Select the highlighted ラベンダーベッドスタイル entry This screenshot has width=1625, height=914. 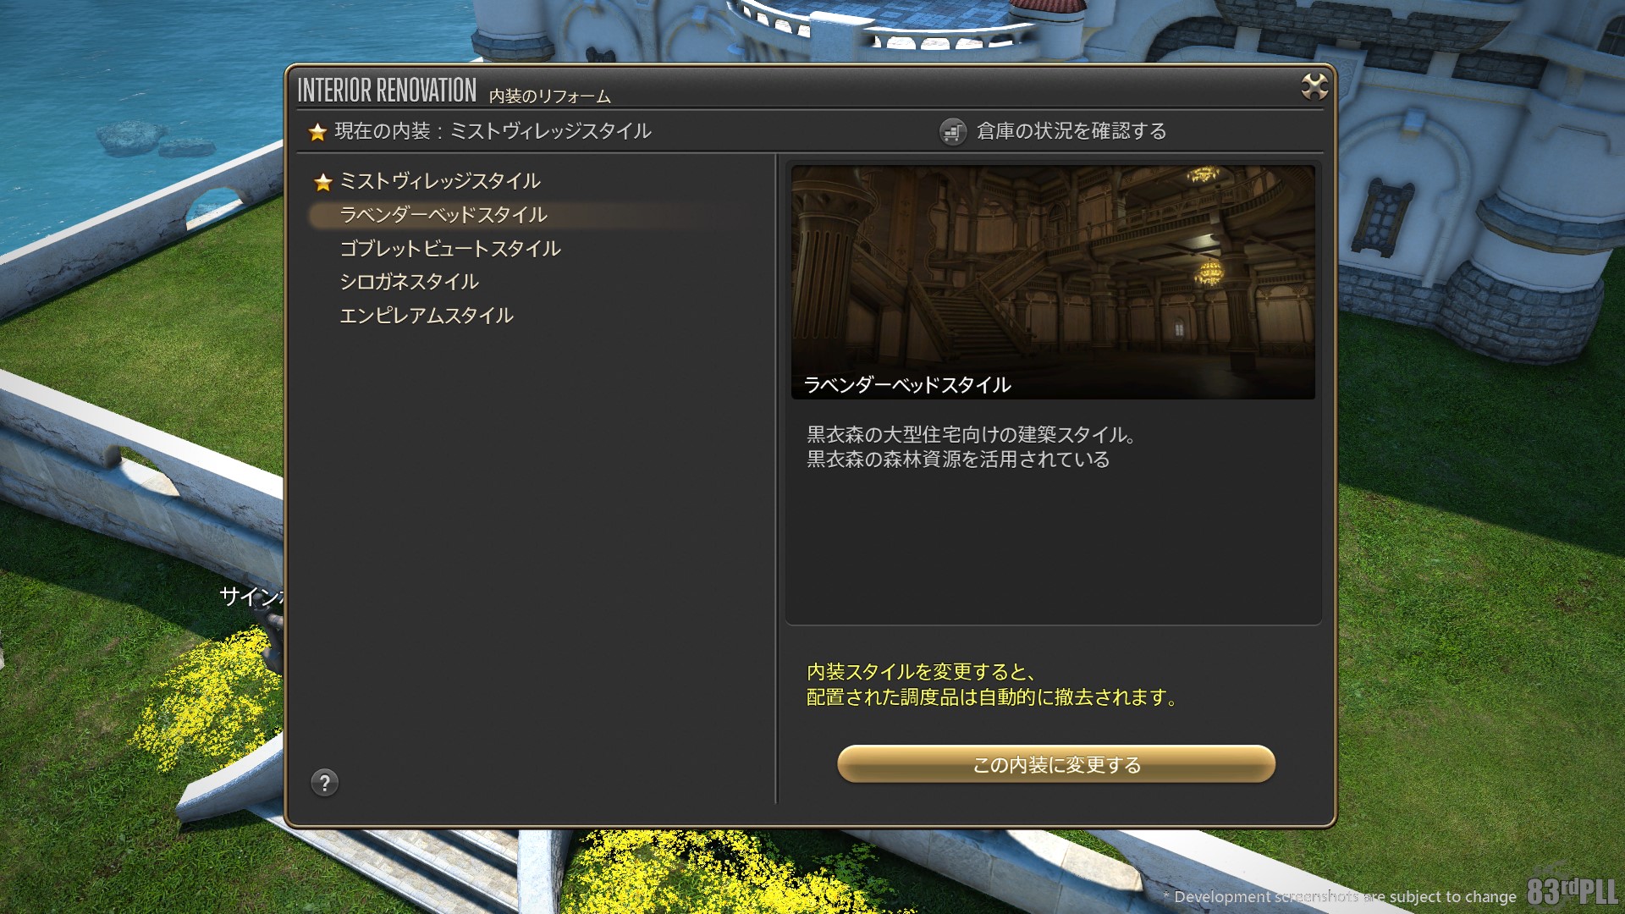(x=443, y=215)
